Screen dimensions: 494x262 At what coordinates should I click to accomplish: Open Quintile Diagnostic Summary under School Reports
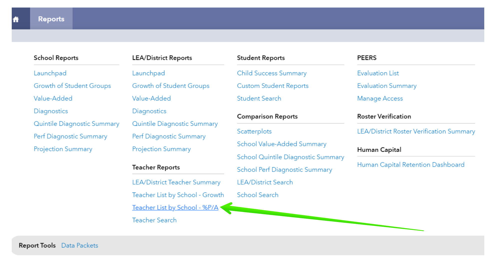76,124
